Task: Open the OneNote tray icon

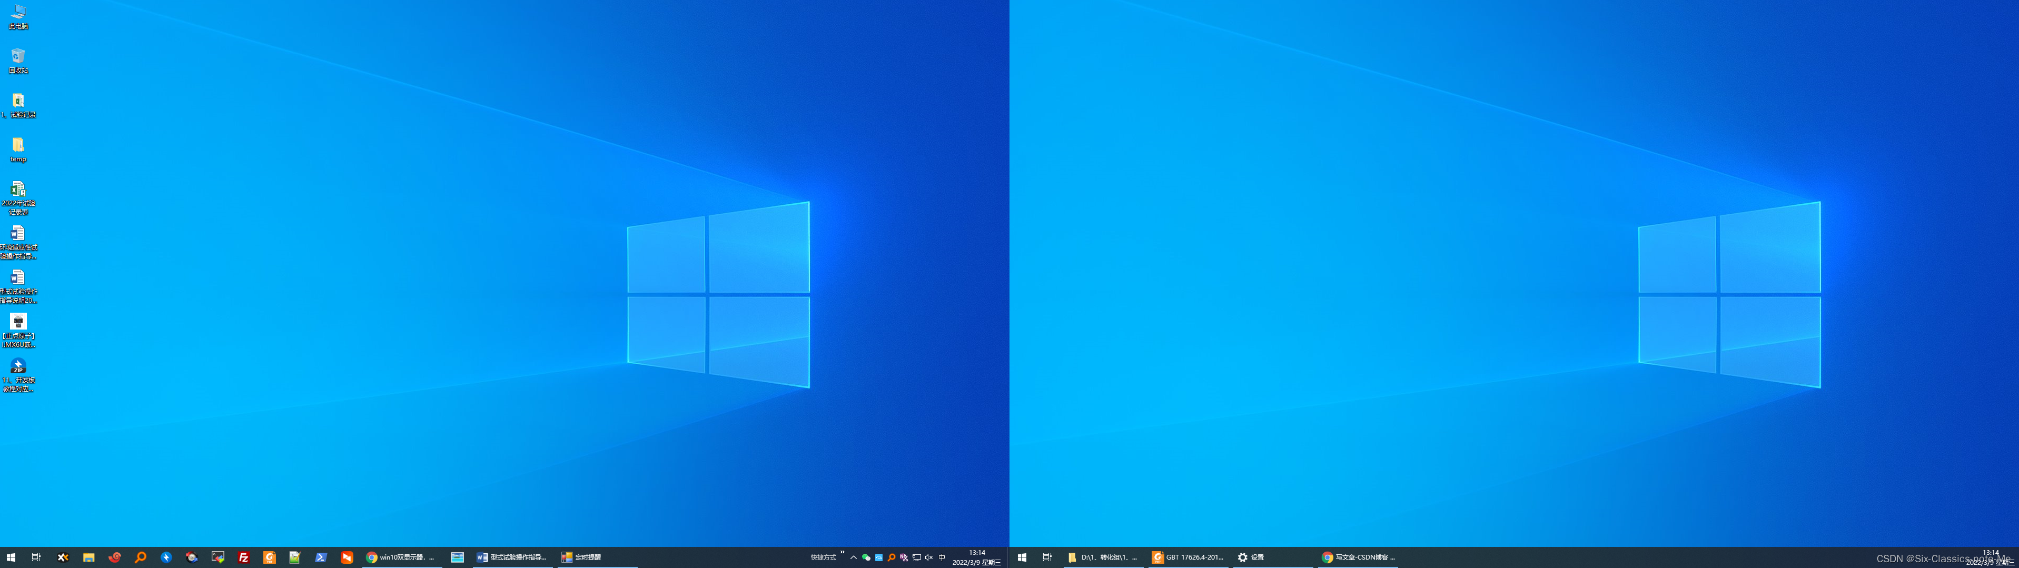Action: pyautogui.click(x=904, y=557)
